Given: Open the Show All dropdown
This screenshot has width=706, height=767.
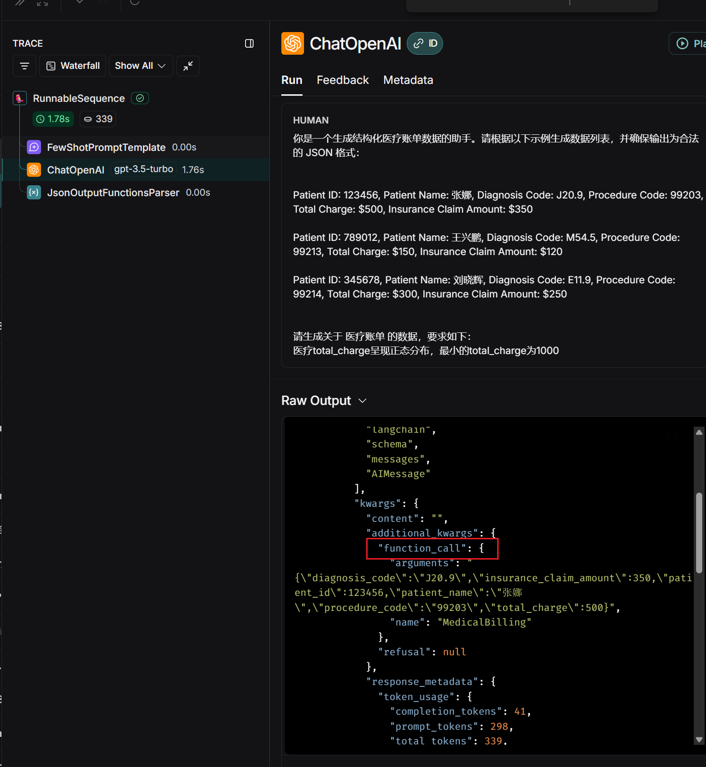Looking at the screenshot, I should (x=141, y=66).
